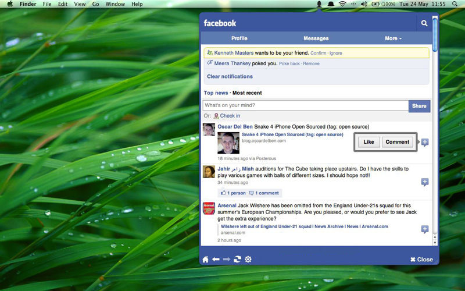Open the ellipsis menu bar icon

tap(353, 4)
